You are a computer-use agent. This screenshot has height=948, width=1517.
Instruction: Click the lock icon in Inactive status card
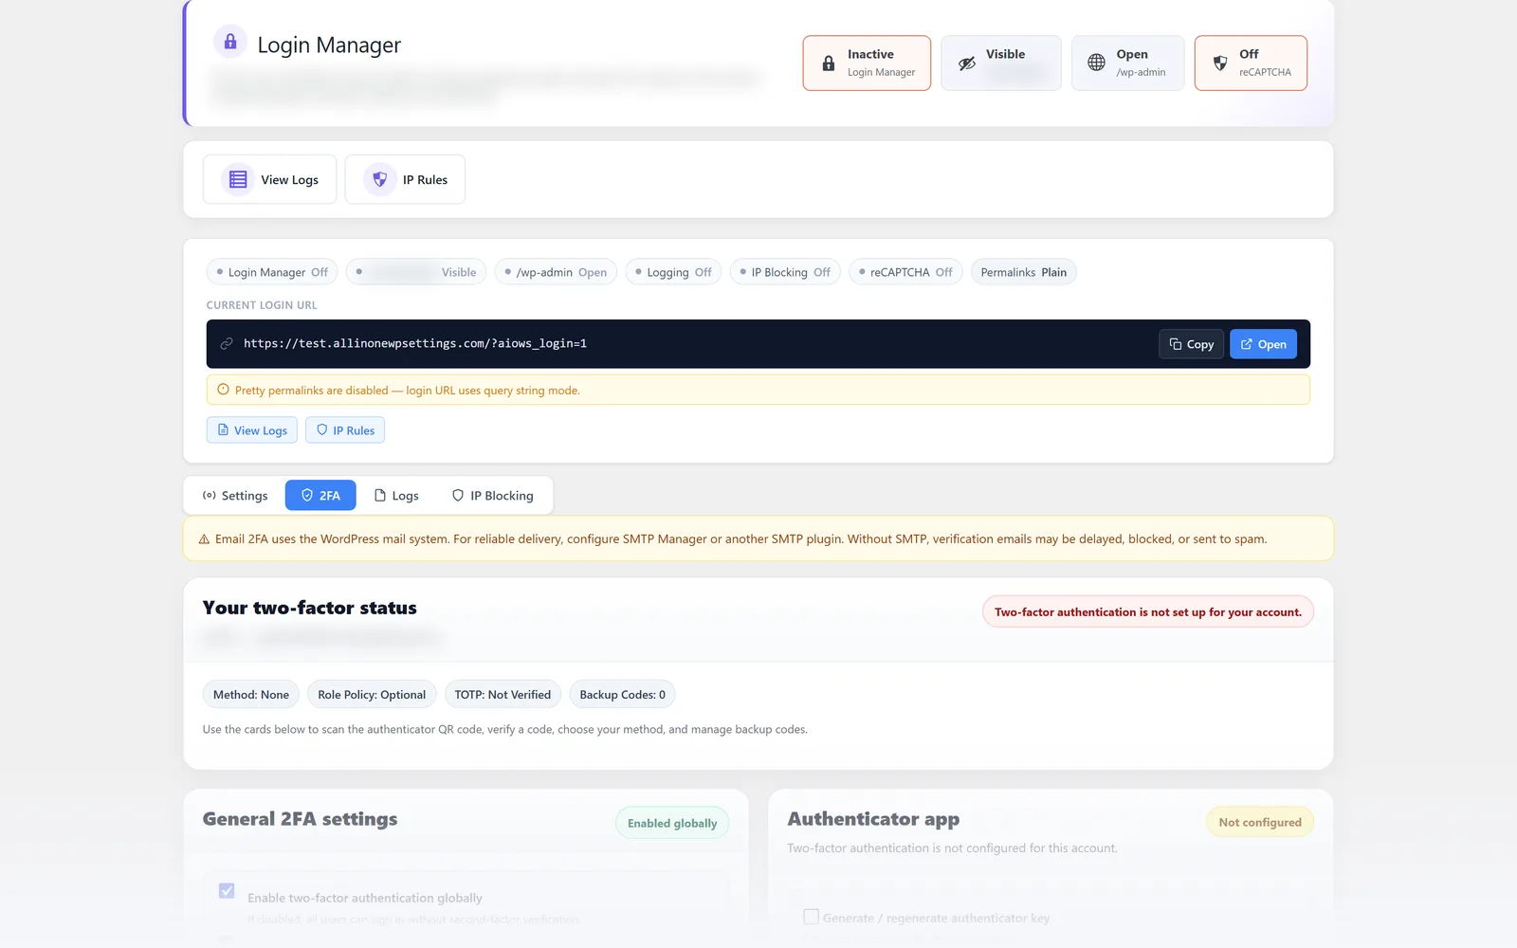pos(829,64)
